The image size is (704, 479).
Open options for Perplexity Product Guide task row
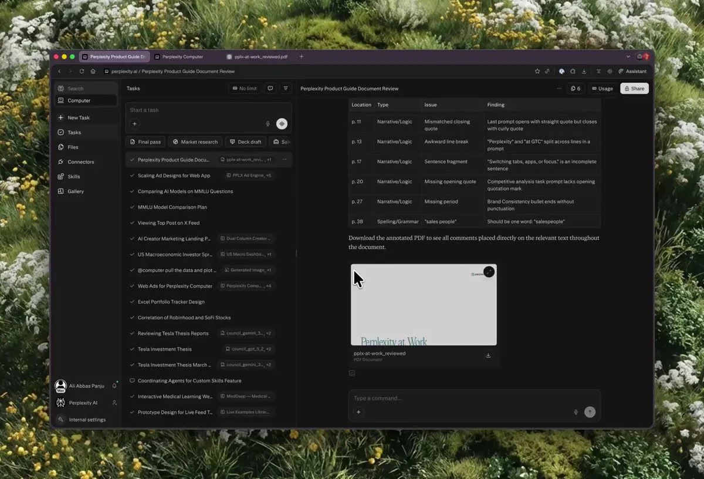285,160
